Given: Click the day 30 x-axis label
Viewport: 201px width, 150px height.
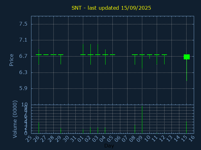Looking at the screenshot, I should pos(66,139).
